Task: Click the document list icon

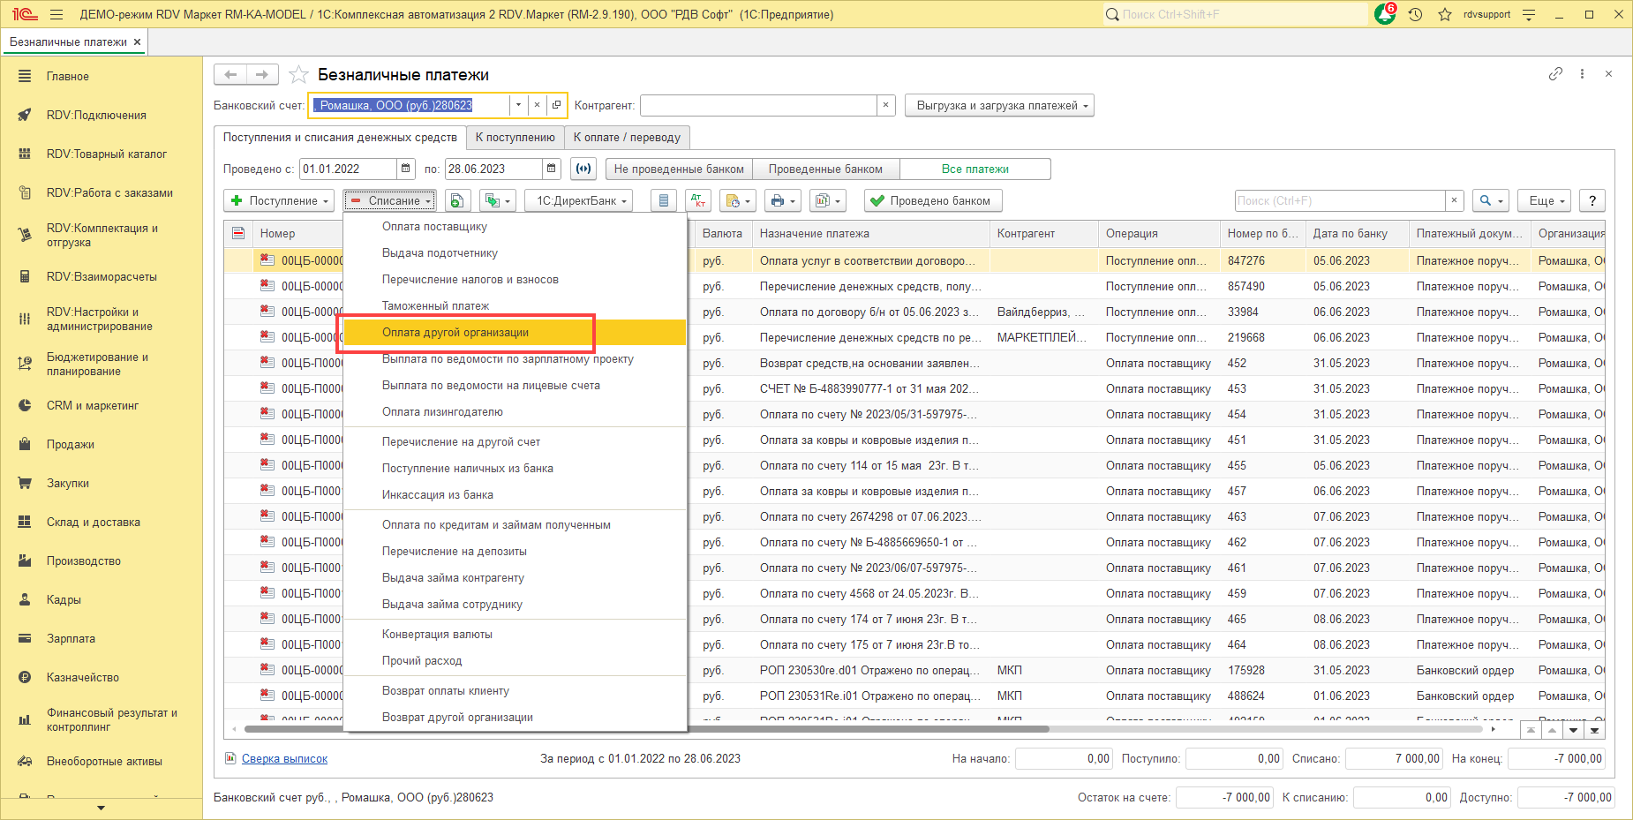Action: [x=663, y=201]
